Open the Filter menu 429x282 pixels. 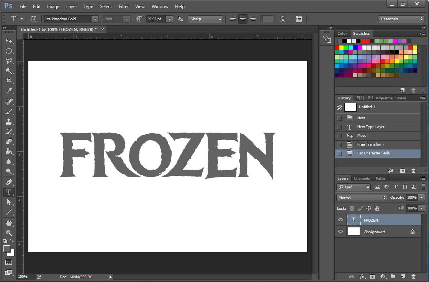(x=124, y=6)
